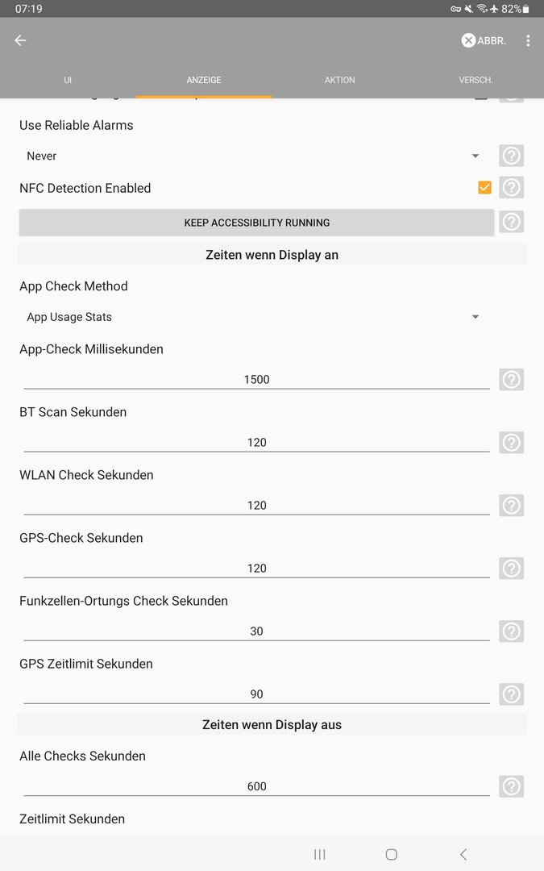Open help for NFC Detection Enabled
The width and height of the screenshot is (544, 871).
coord(511,188)
